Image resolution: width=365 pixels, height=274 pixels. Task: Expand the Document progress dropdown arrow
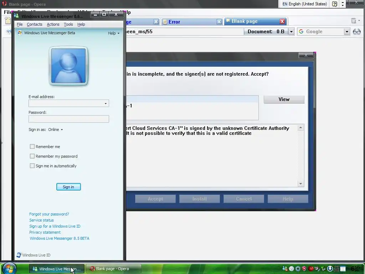291,31
